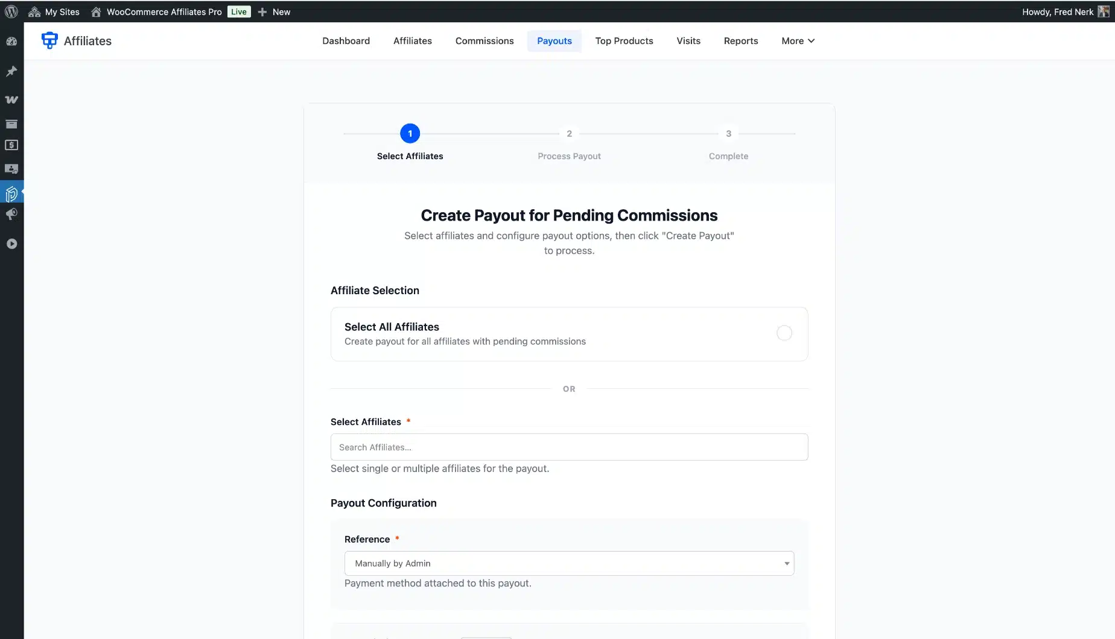Open the Reference 'Manually by Admin' dropdown
Image resolution: width=1115 pixels, height=639 pixels.
coord(569,563)
